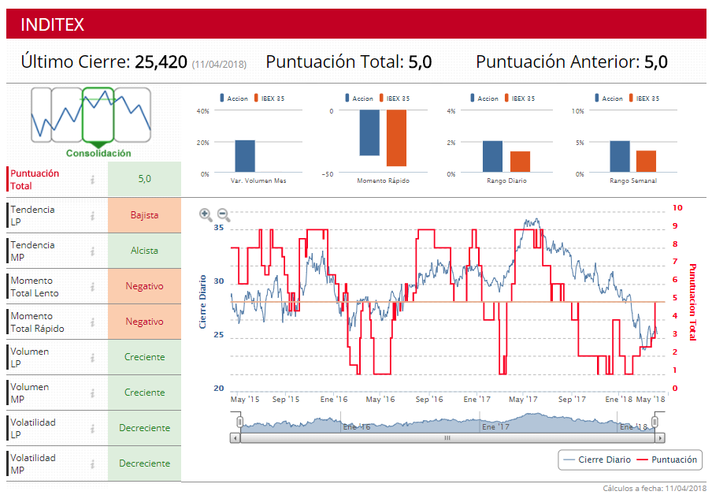Zoom out on chart with magnifier minus

224,214
